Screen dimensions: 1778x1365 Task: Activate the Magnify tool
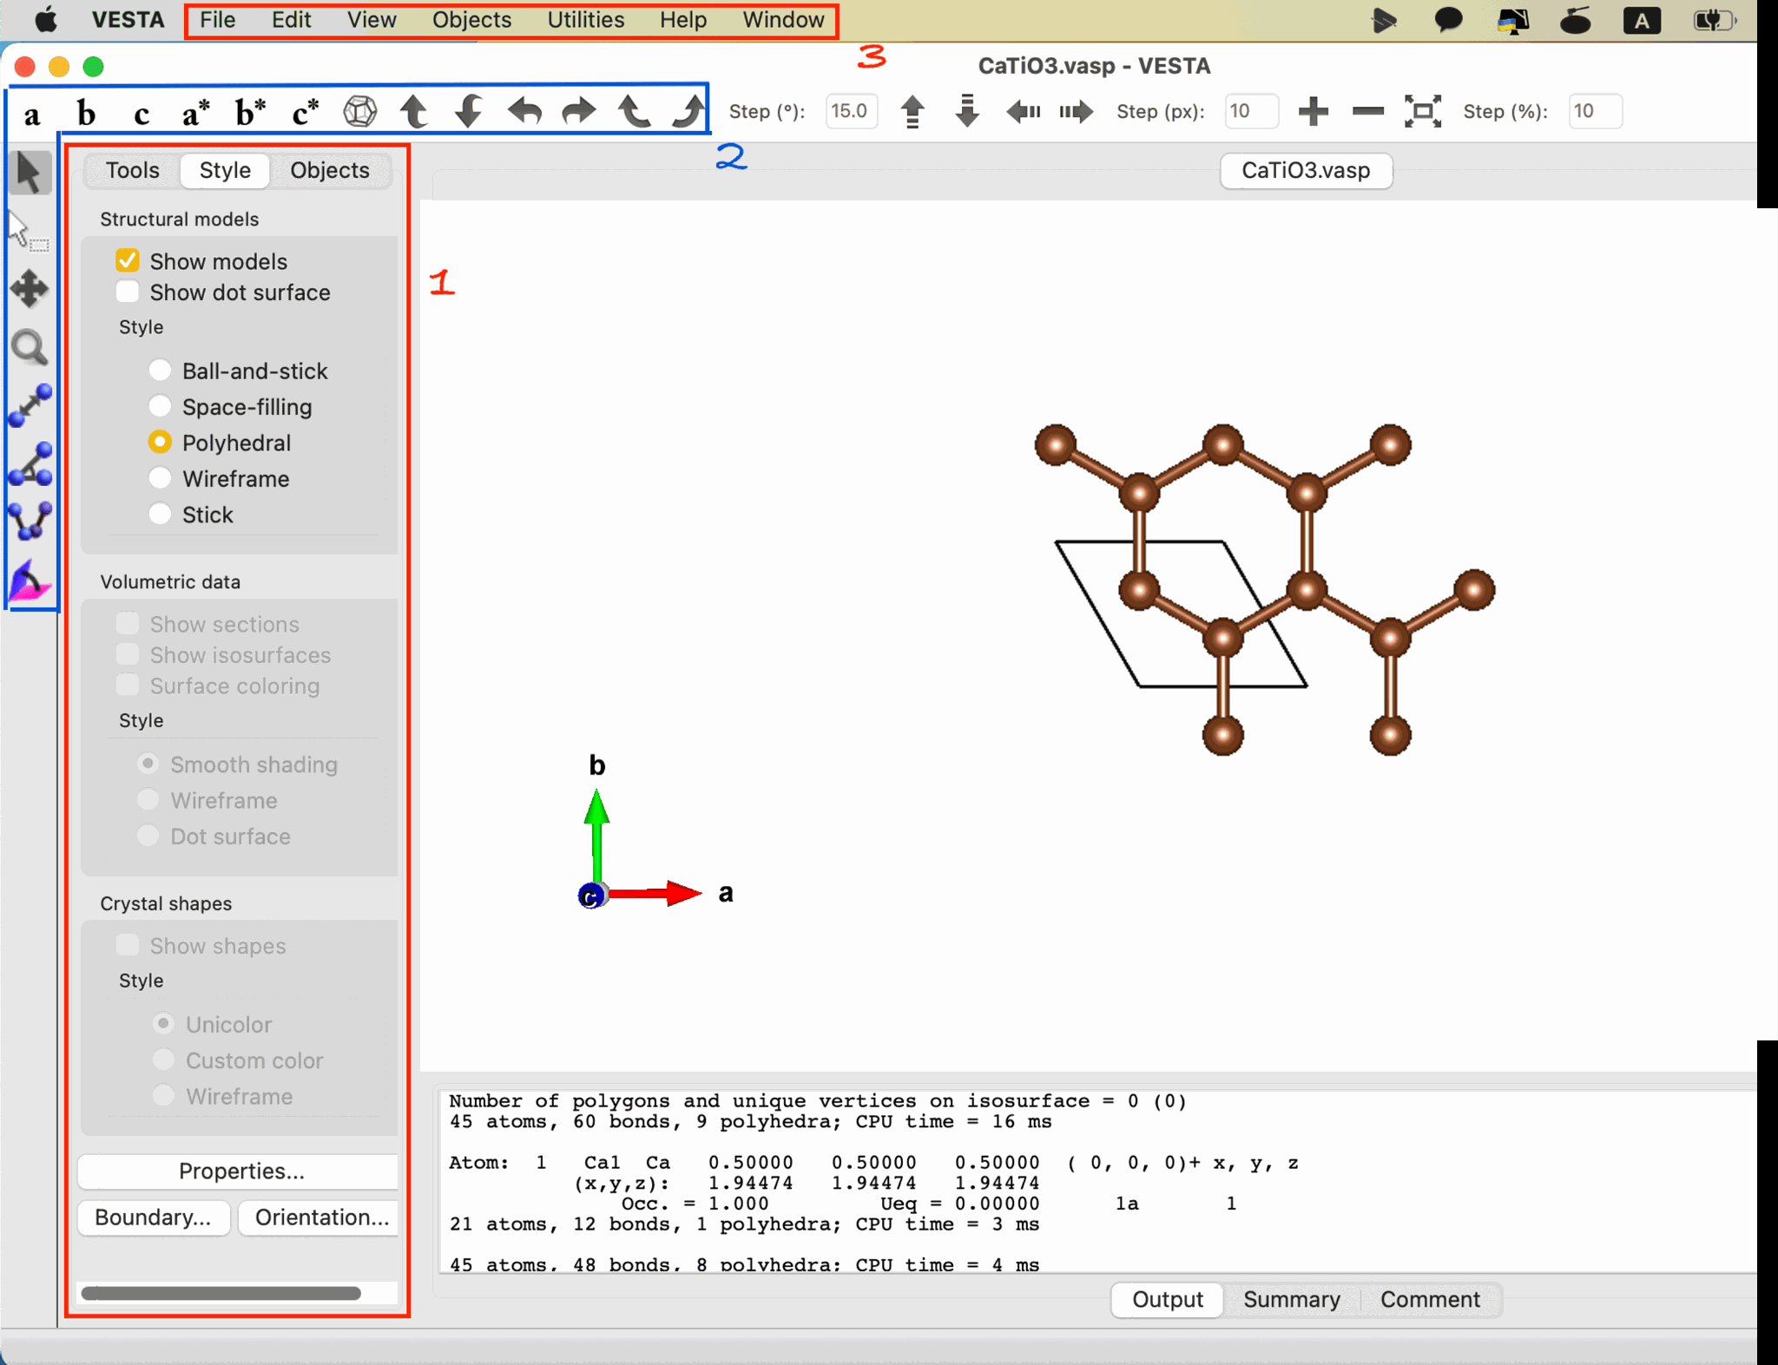click(x=30, y=347)
